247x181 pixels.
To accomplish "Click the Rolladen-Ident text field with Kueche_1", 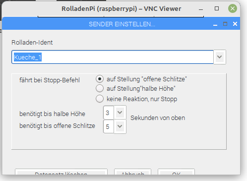I will pos(113,57).
